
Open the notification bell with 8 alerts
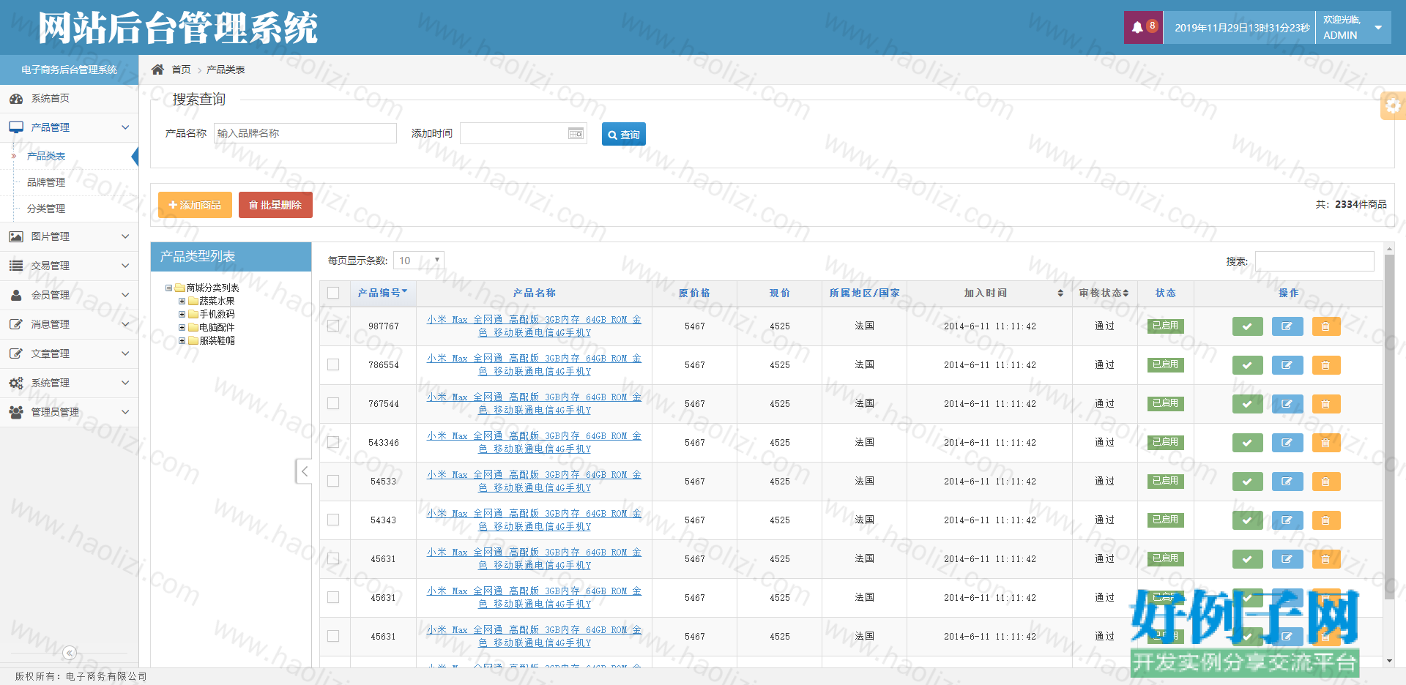(x=1143, y=27)
